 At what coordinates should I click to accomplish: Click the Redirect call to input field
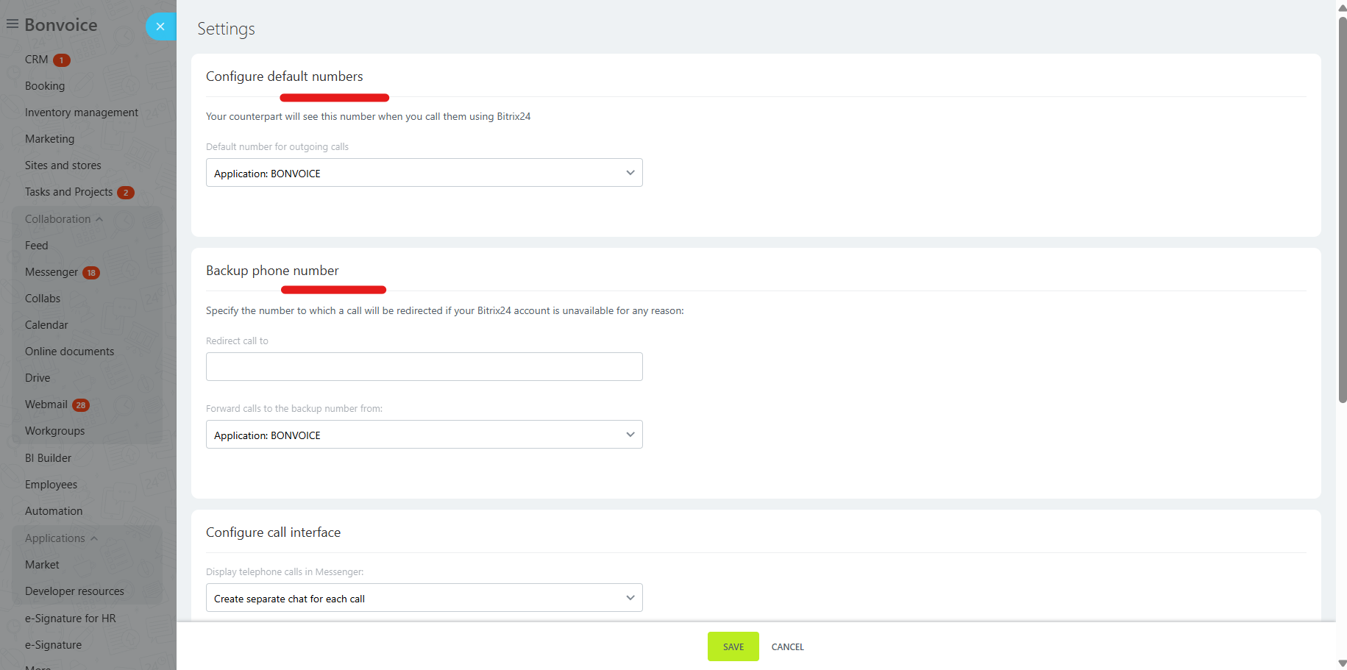tap(424, 367)
